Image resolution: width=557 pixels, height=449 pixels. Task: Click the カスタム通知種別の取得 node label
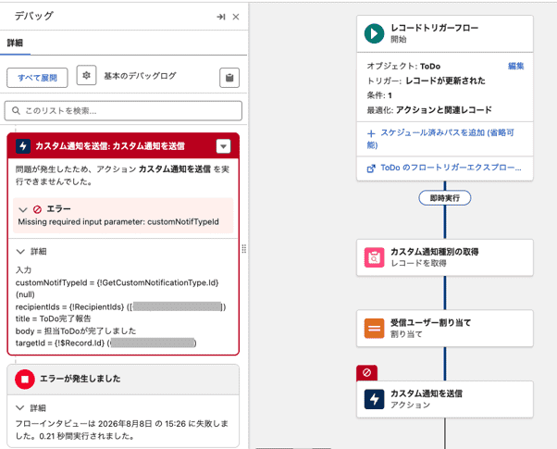pyautogui.click(x=435, y=252)
